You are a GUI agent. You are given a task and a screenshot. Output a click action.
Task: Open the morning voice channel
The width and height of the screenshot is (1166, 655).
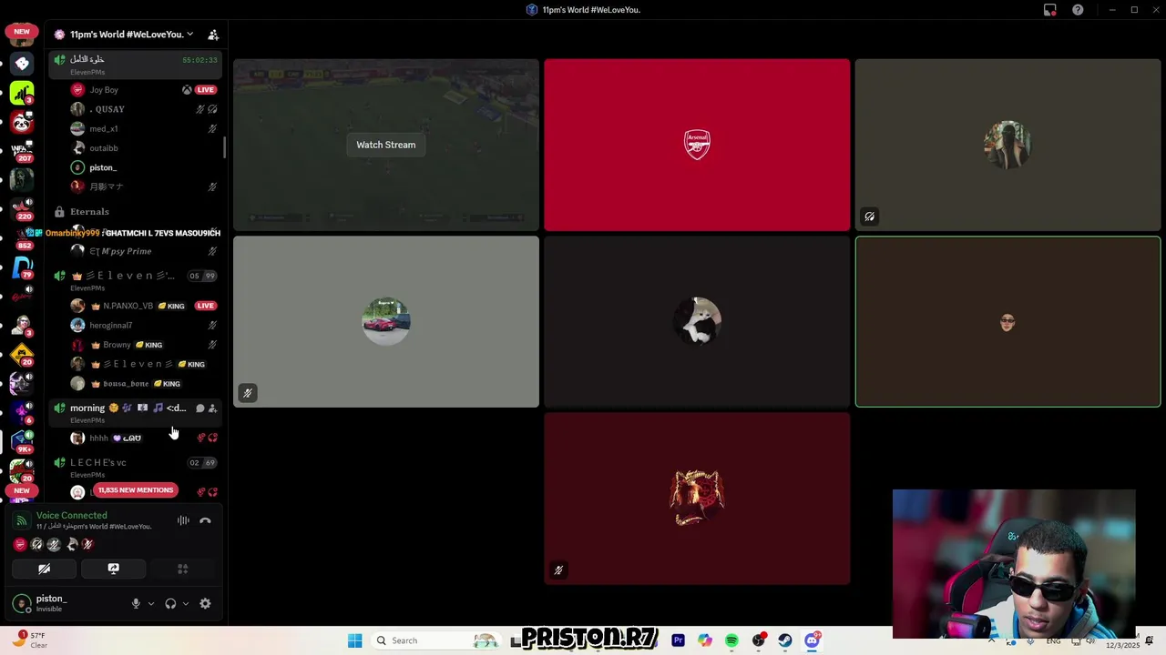point(137,412)
